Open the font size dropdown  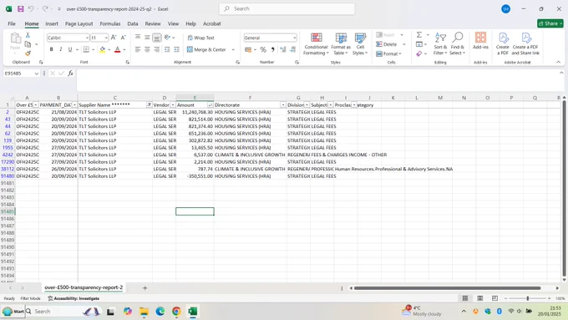(x=106, y=38)
